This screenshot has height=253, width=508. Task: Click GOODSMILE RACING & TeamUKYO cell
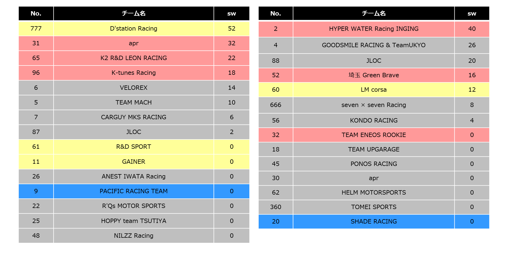[373, 45]
